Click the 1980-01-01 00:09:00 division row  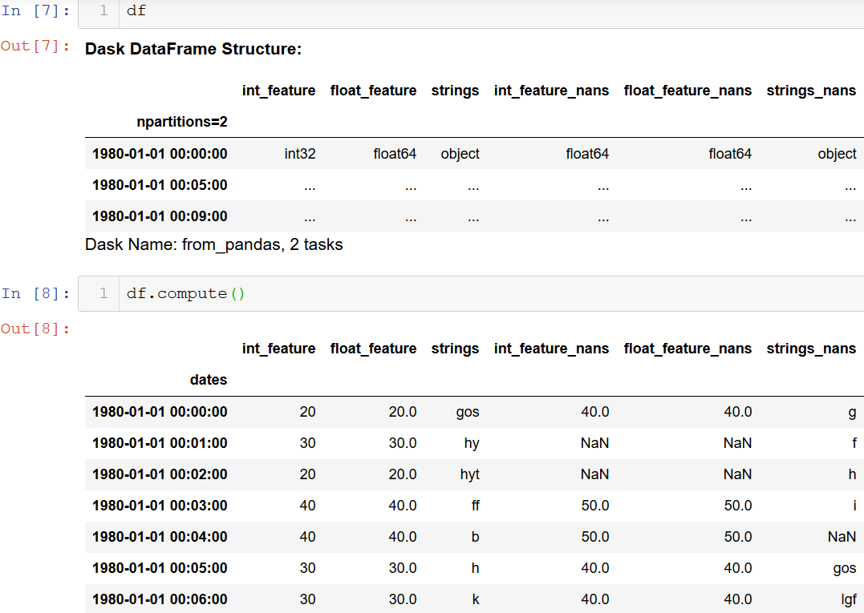(x=474, y=216)
